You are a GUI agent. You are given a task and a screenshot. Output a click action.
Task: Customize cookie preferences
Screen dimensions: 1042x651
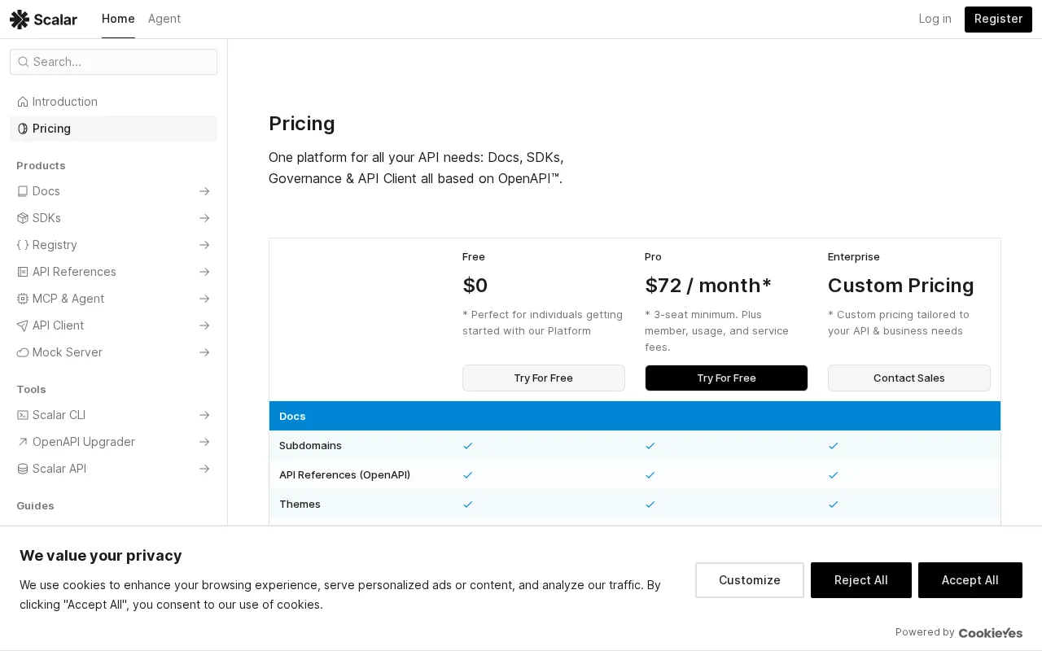[750, 580]
